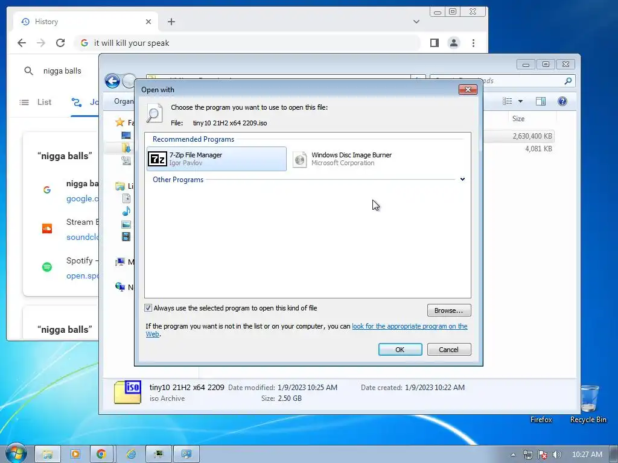Select 7-Zip File Manager program
Viewport: 618px width, 463px height.
pyautogui.click(x=217, y=159)
